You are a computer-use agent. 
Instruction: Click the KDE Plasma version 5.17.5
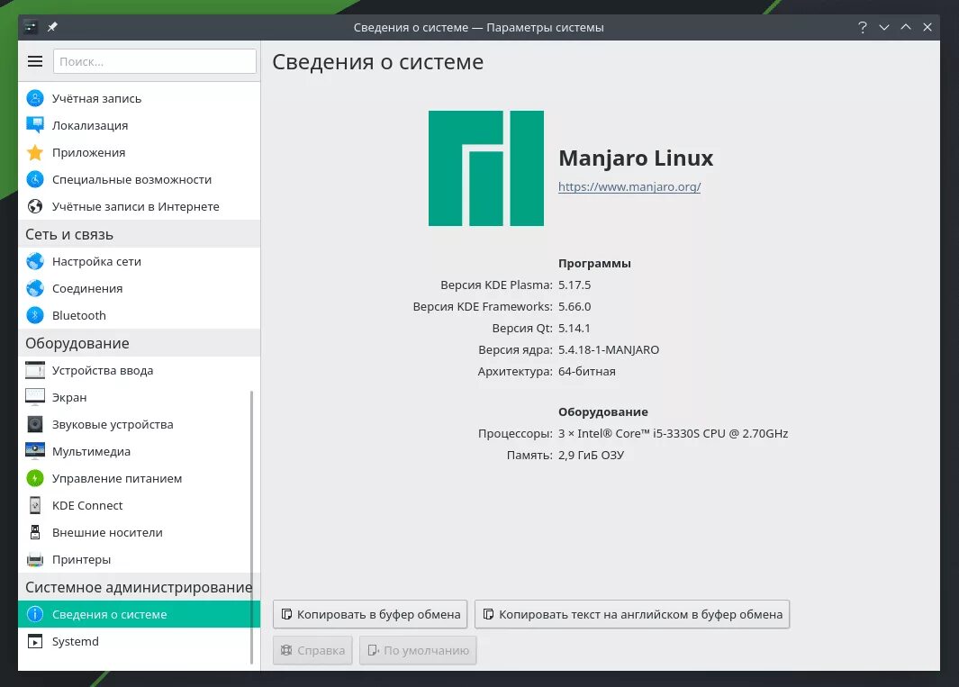point(574,285)
